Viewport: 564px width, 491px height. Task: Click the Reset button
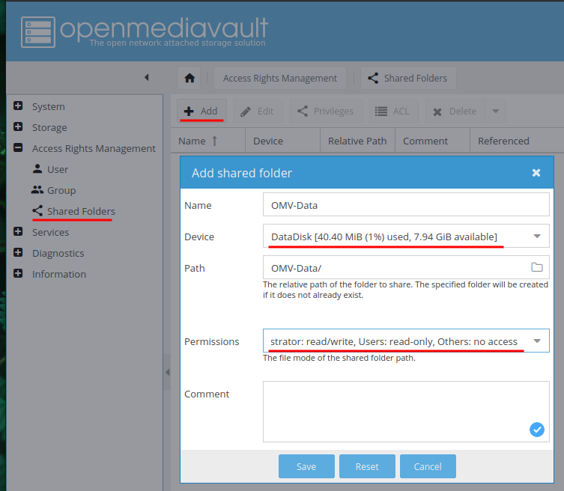pos(367,466)
